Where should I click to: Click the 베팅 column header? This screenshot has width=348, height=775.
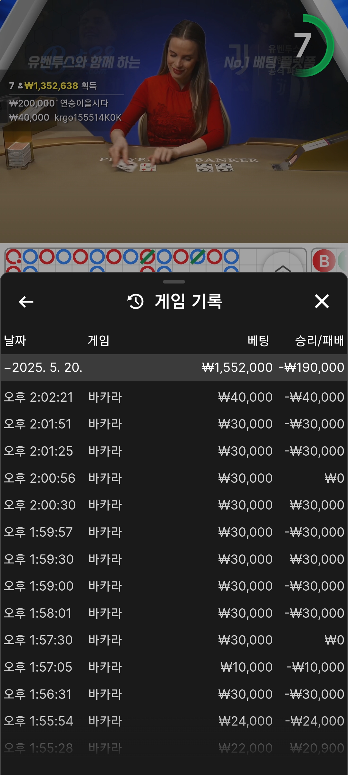258,341
